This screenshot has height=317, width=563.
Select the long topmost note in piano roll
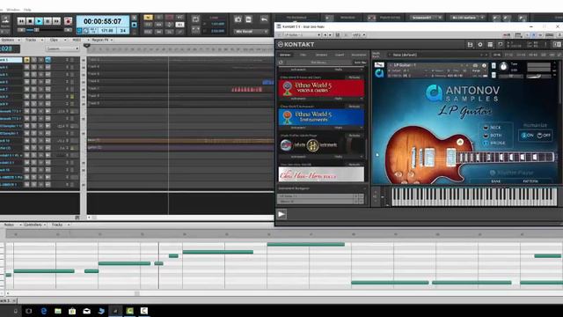point(305,245)
